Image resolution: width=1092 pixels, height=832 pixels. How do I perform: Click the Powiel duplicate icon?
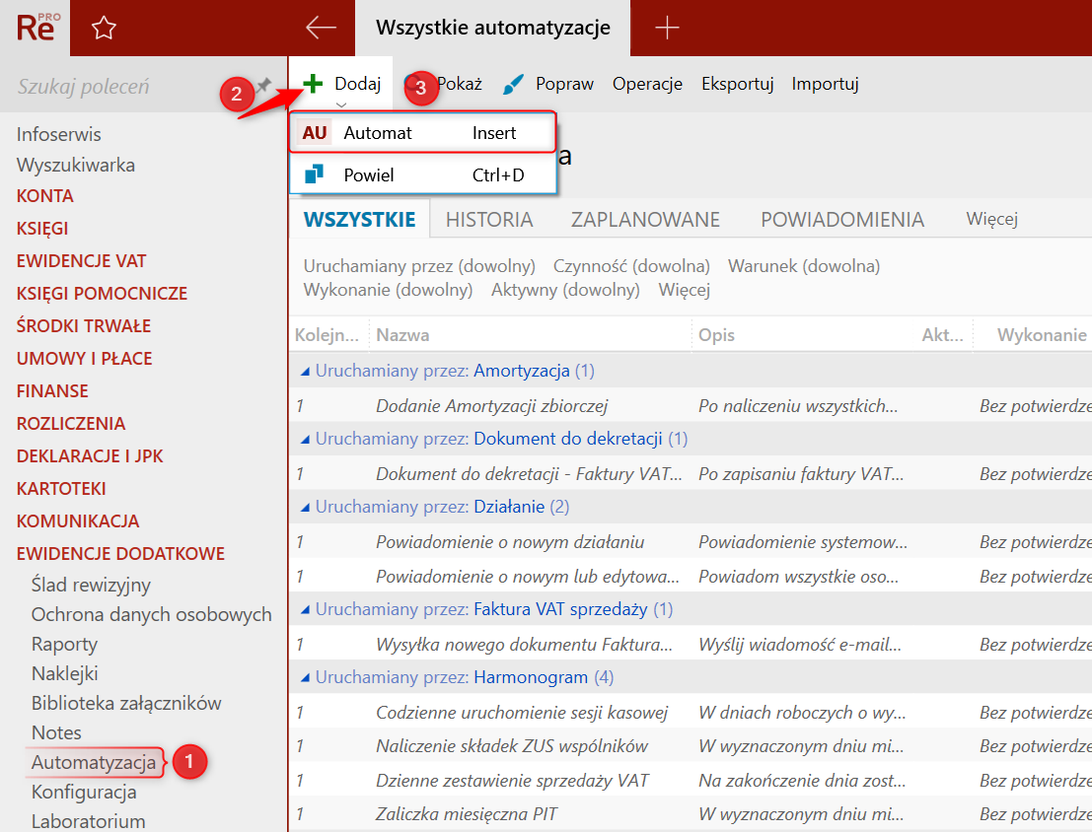tap(314, 174)
